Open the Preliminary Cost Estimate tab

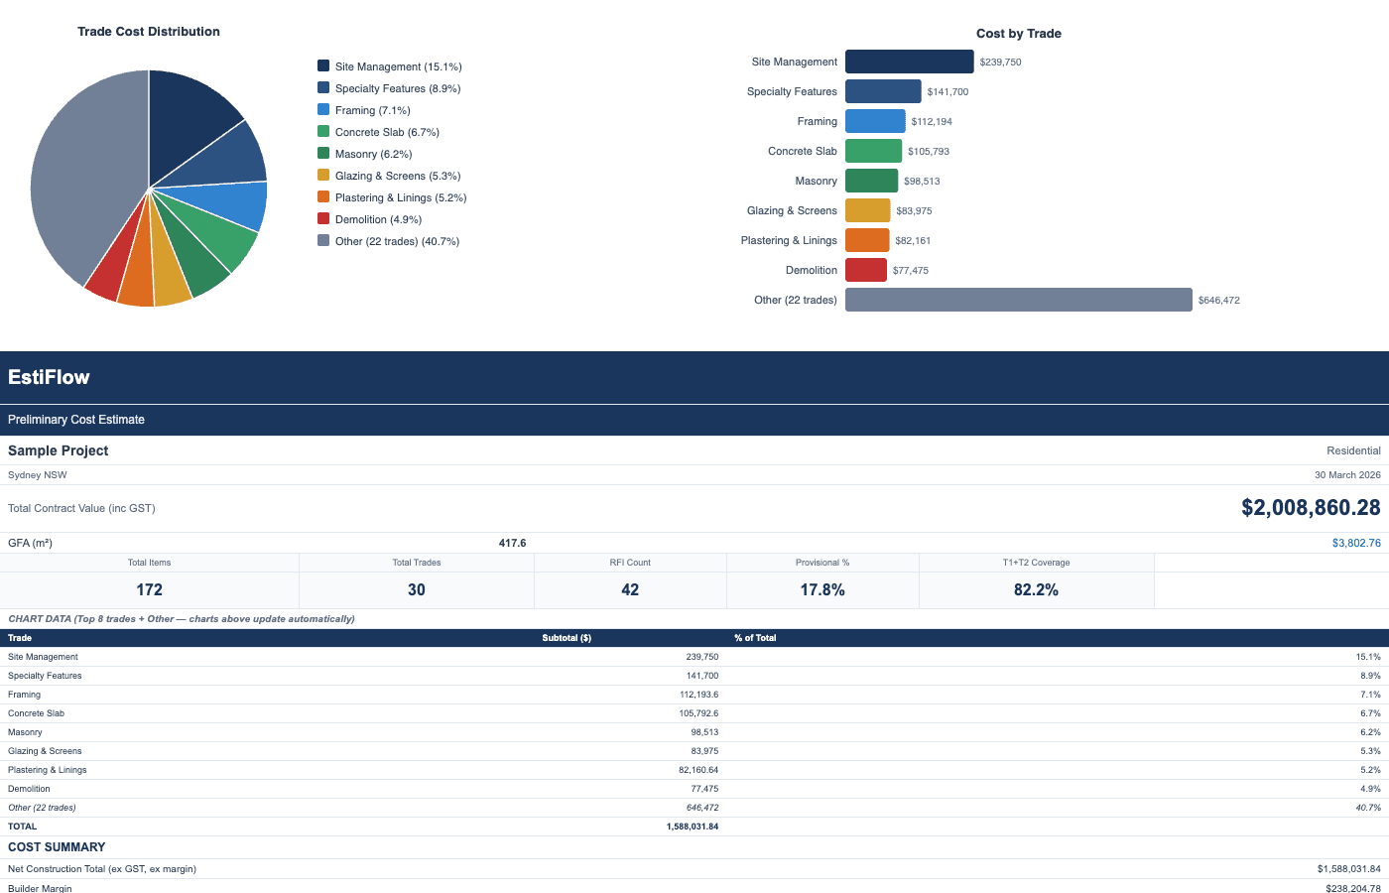pyautogui.click(x=75, y=420)
